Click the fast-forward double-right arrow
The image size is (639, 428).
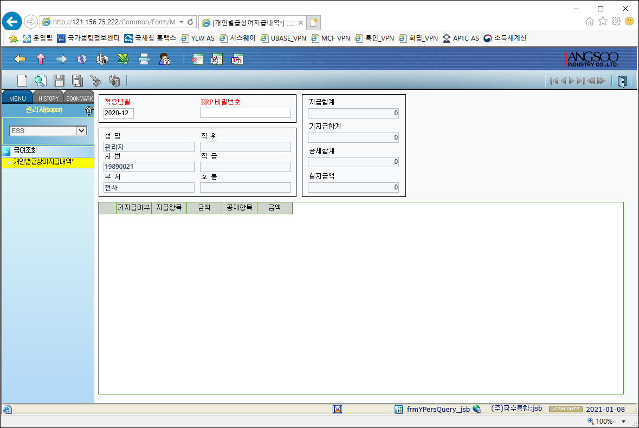[x=601, y=81]
